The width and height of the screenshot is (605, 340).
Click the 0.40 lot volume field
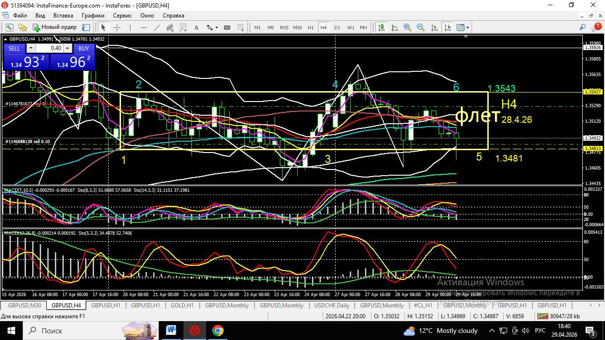pos(49,48)
